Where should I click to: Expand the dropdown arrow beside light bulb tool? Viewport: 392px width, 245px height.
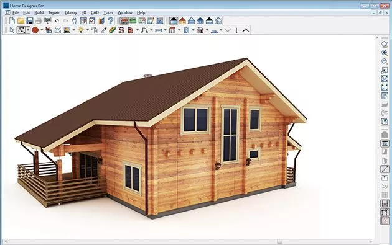coord(88,30)
